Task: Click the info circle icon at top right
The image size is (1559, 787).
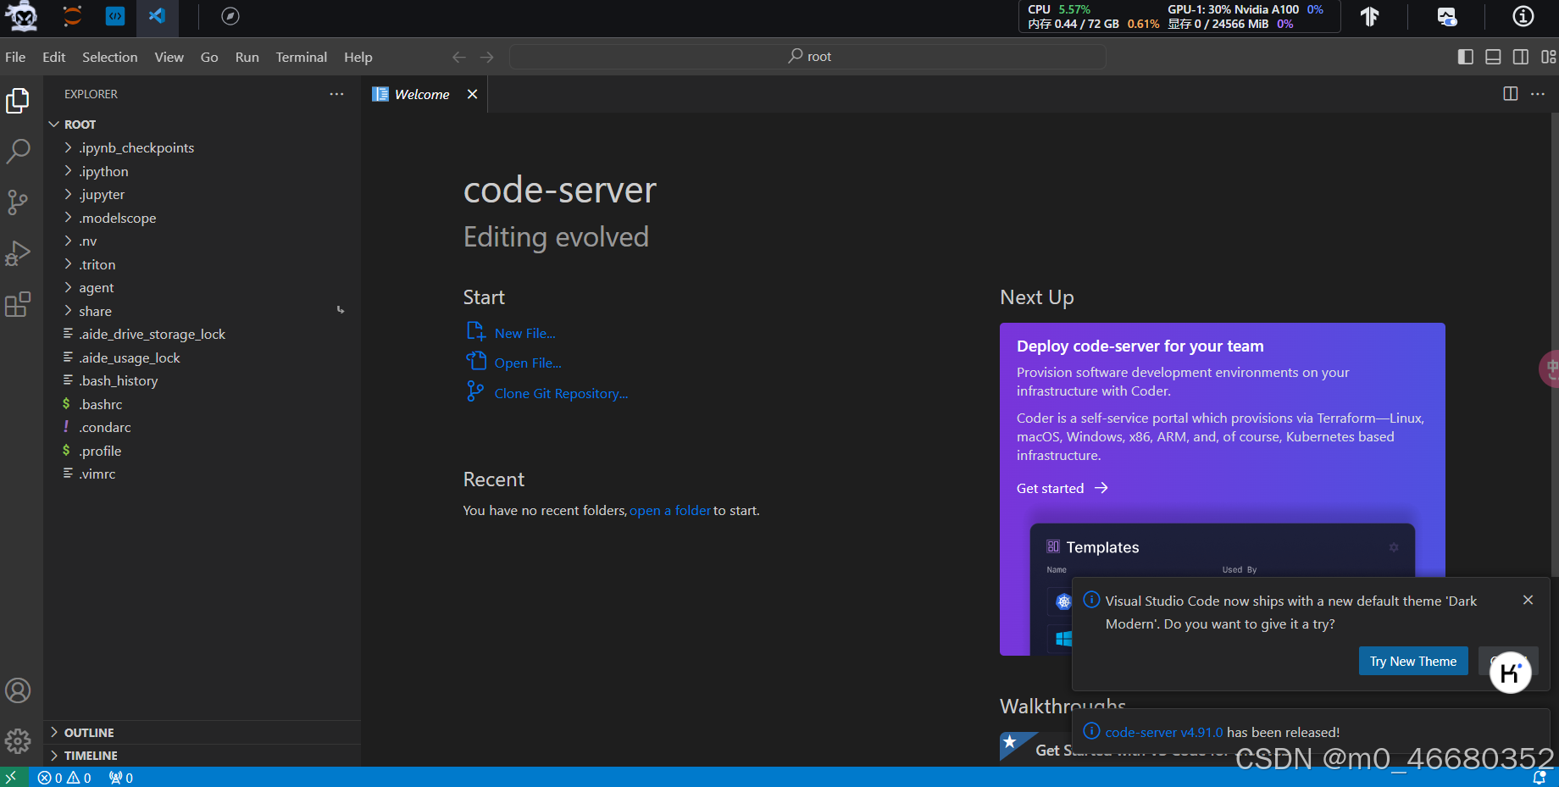Action: 1523,16
